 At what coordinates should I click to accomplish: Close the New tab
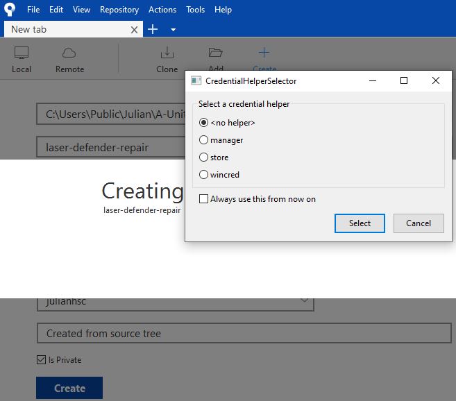[134, 30]
